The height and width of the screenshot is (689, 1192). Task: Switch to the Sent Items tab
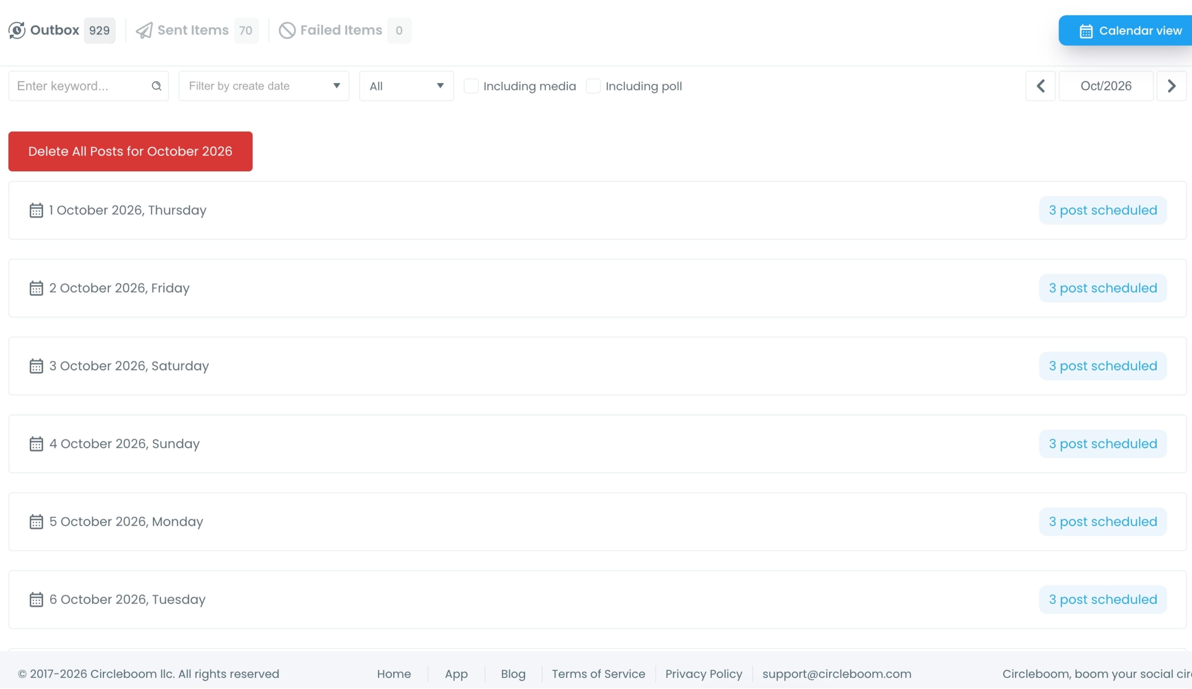197,30
